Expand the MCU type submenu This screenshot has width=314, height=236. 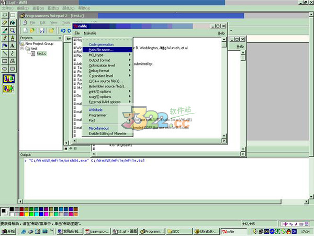96,55
